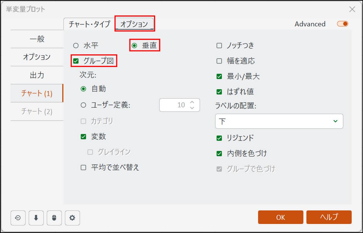Go to the 一般 sidebar tab
Viewport: 363px width, 233px height.
[x=37, y=39]
